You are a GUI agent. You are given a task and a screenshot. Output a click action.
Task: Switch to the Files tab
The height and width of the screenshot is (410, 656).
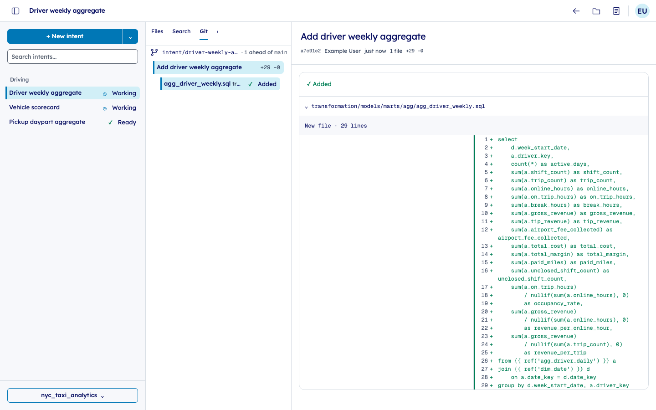pyautogui.click(x=157, y=31)
